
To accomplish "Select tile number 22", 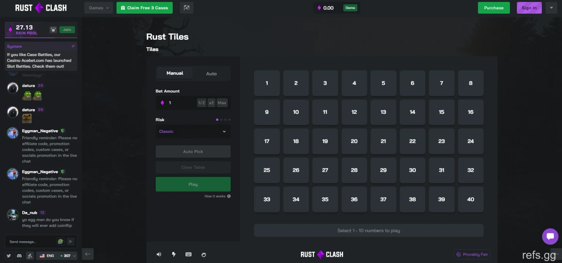I will click(413, 141).
